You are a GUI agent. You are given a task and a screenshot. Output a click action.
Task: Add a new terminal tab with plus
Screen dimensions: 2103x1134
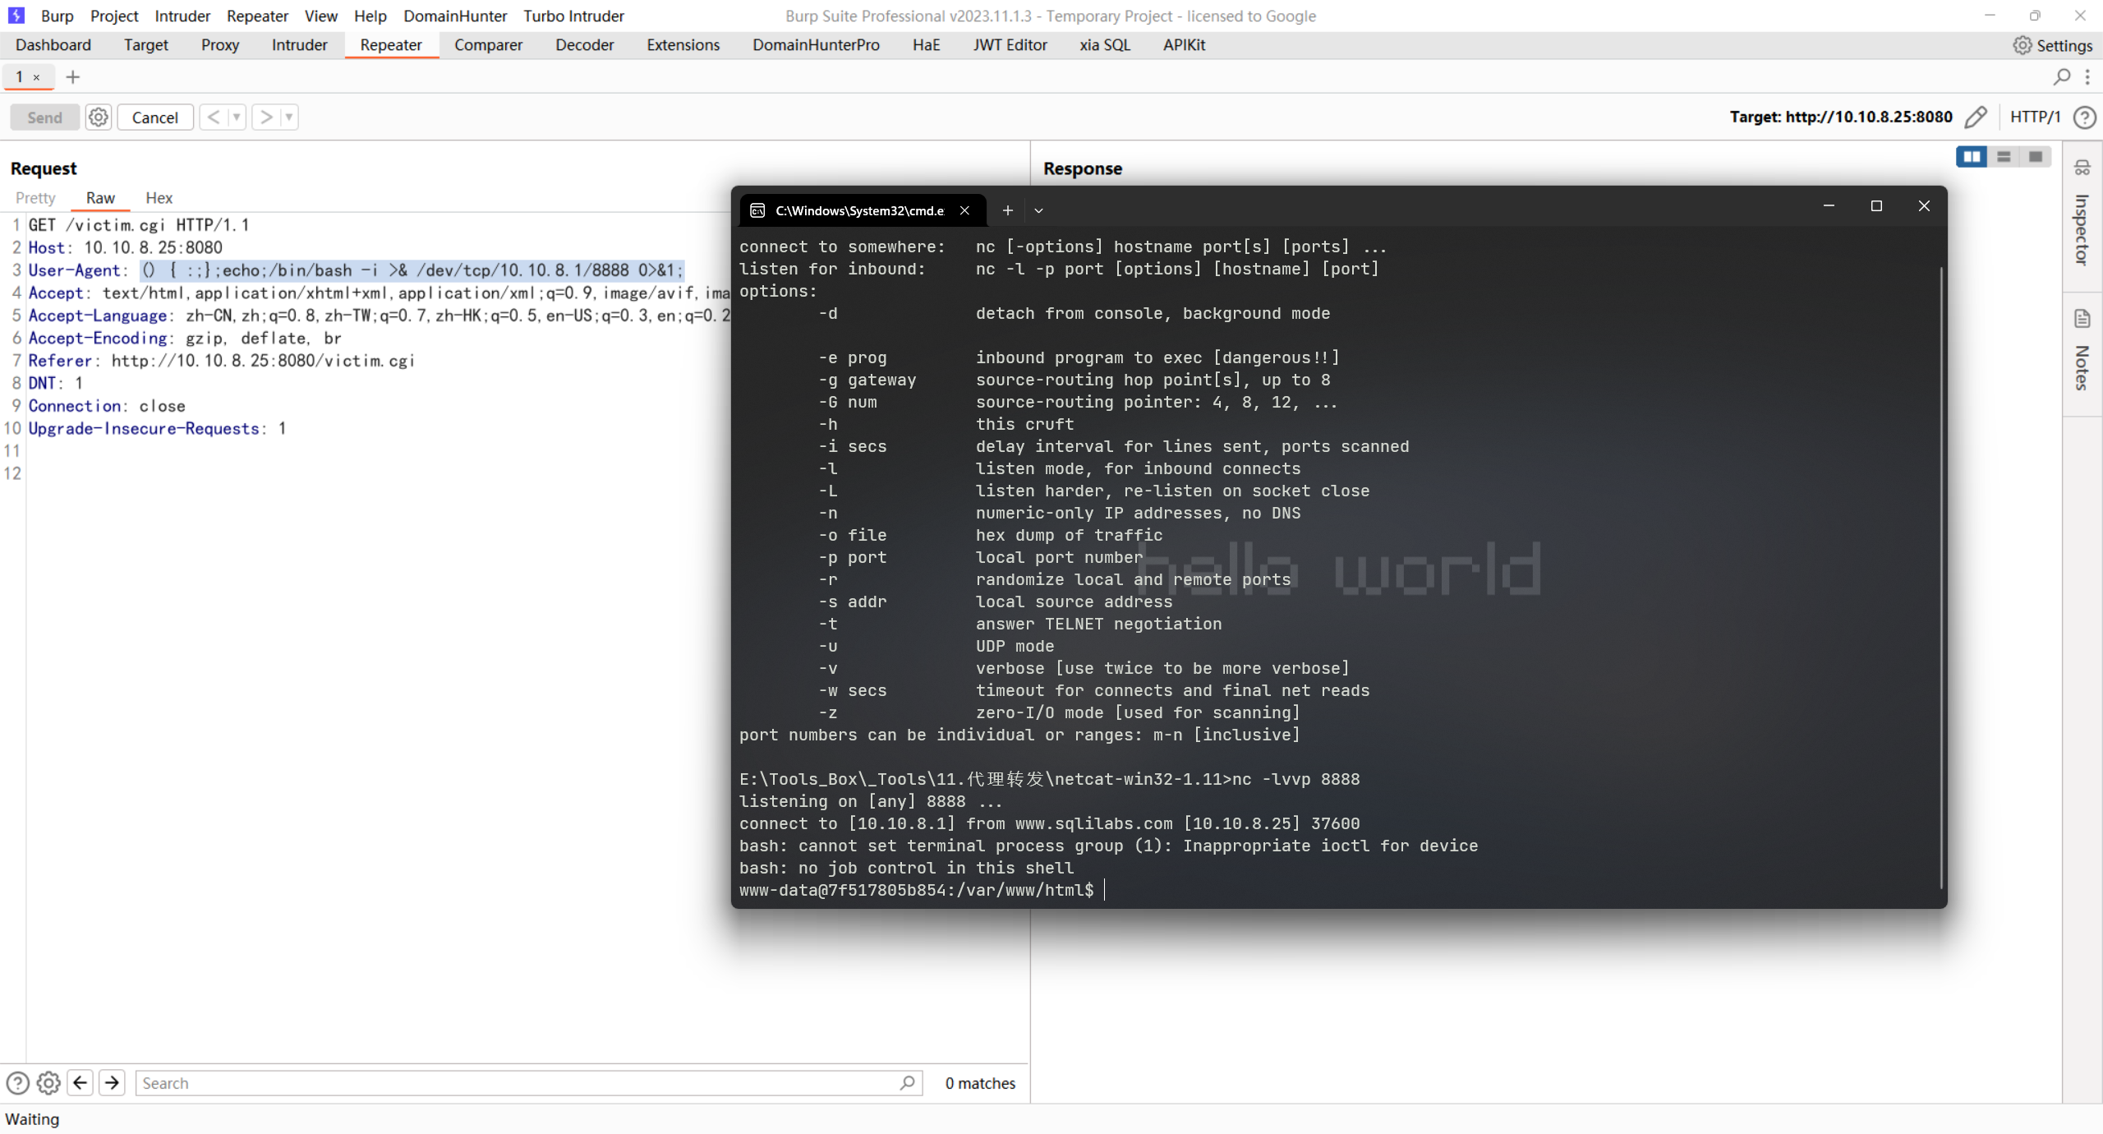click(x=1007, y=210)
